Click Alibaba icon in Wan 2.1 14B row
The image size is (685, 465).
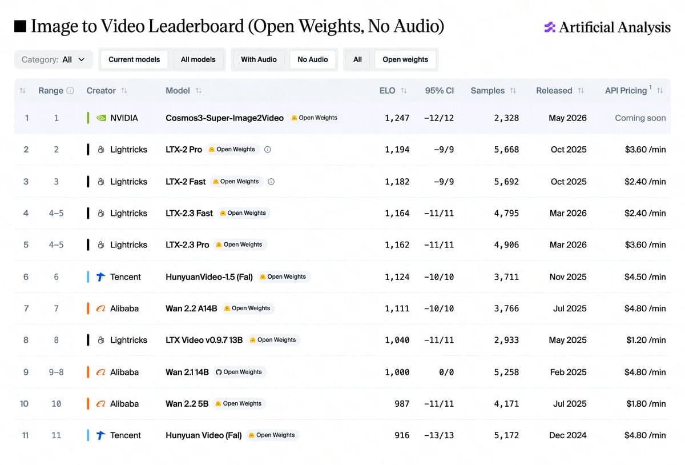(101, 372)
